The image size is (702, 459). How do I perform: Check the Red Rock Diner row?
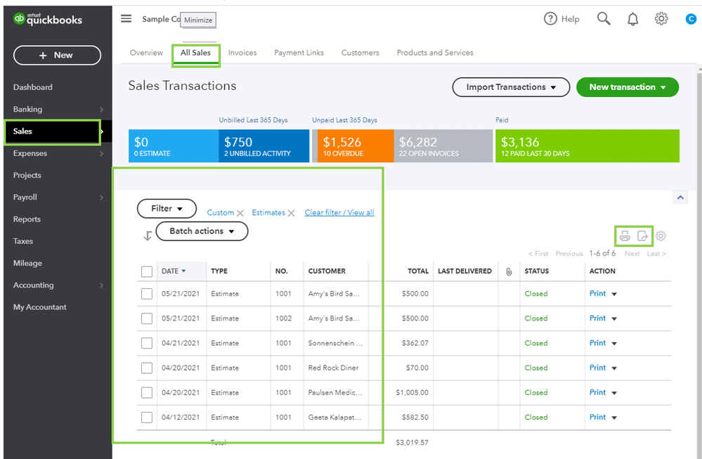coord(146,368)
